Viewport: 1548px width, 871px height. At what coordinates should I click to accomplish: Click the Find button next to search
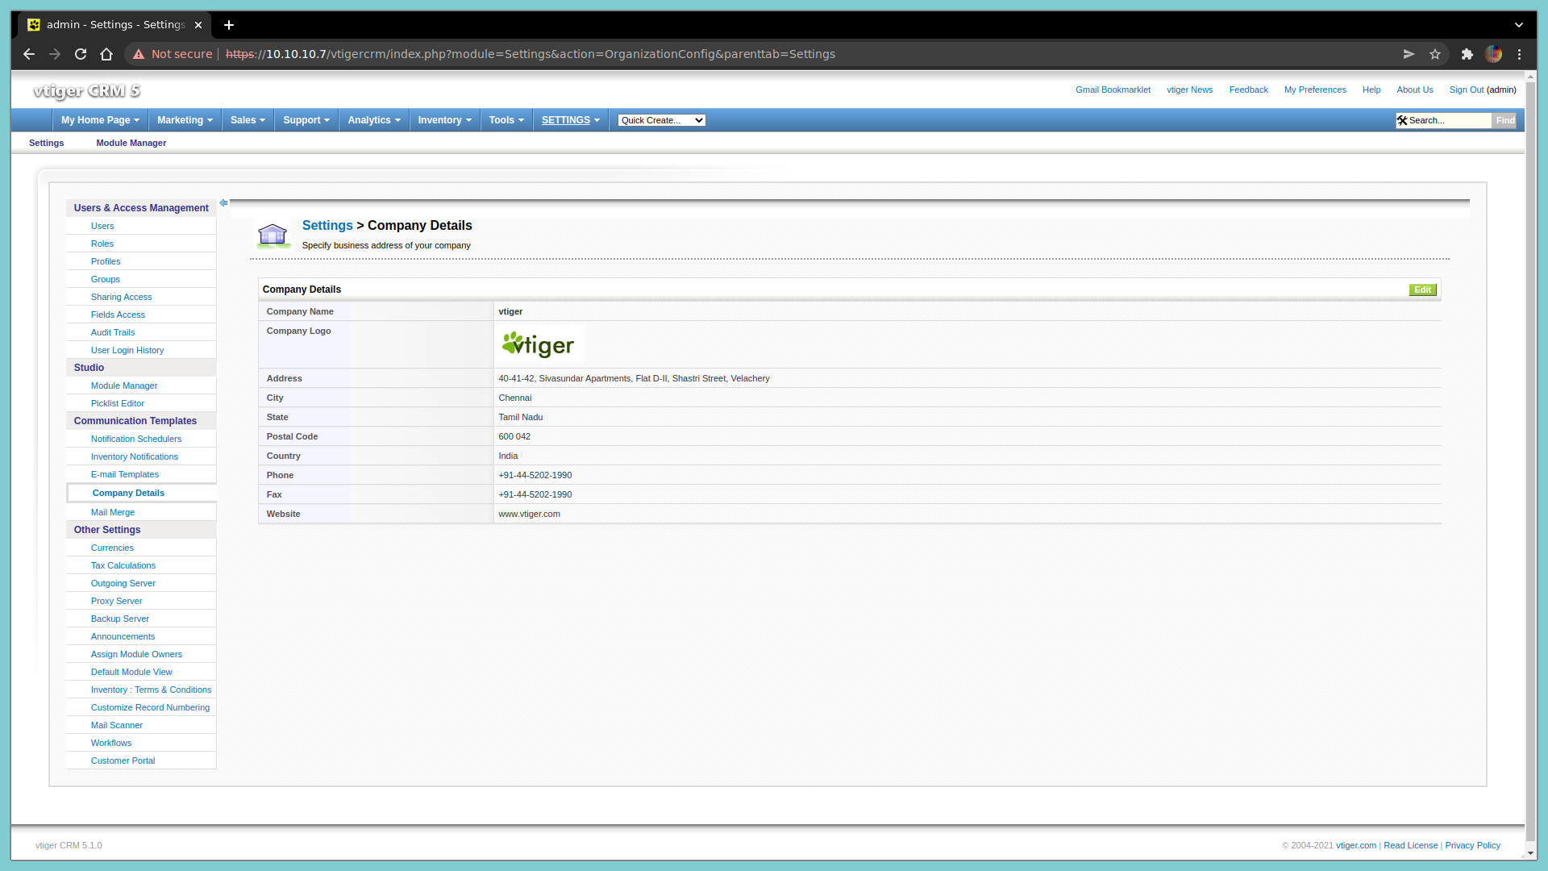click(1504, 120)
